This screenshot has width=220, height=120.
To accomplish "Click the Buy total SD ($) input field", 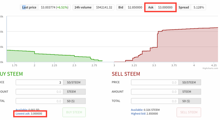I will [40, 101].
